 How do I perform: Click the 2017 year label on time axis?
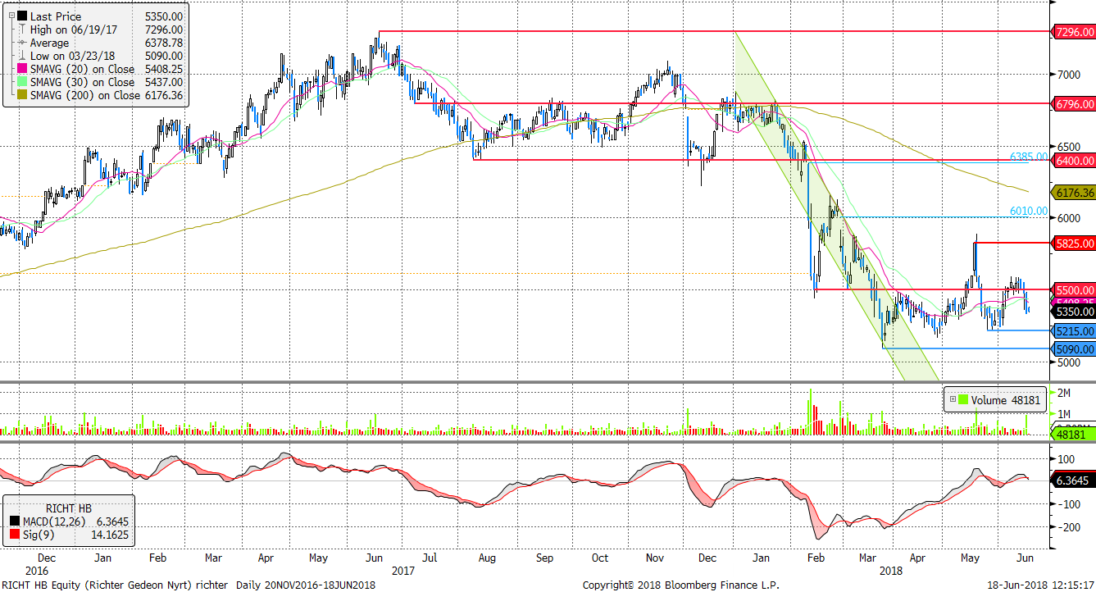pos(402,570)
